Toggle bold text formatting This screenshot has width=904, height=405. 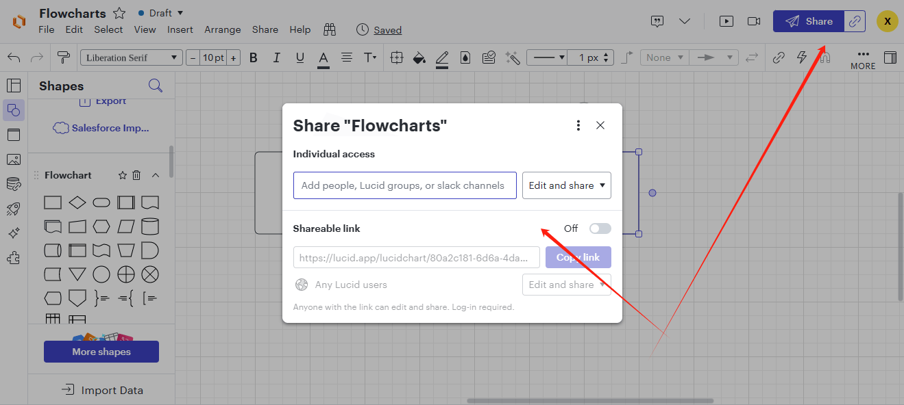254,57
